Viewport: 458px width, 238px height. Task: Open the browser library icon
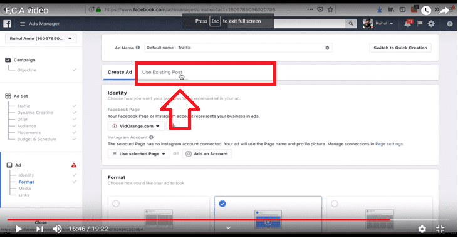pos(391,9)
